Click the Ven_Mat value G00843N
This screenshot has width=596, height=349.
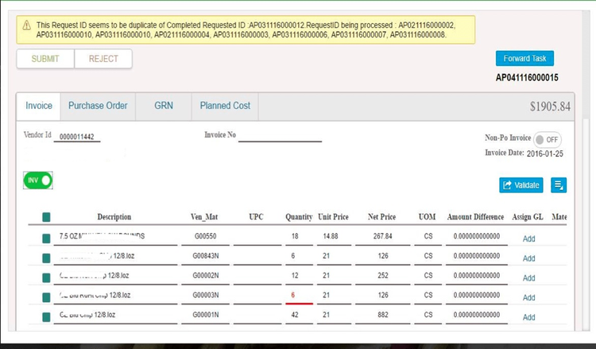tap(205, 256)
